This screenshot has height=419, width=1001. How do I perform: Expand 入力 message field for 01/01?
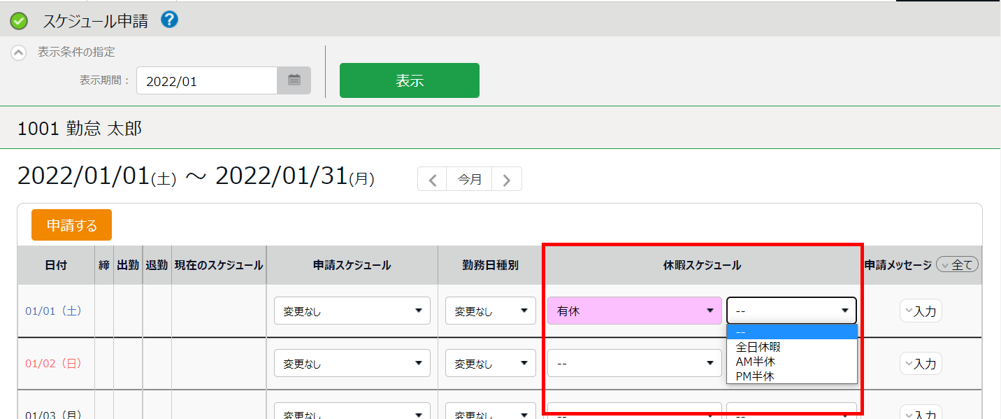[921, 311]
